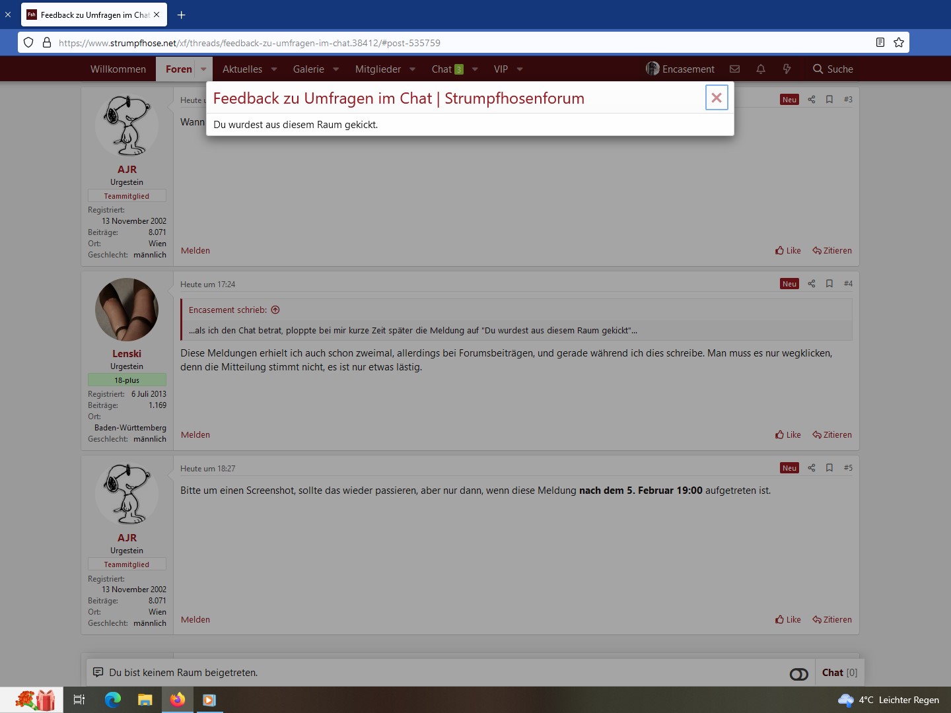Close the kicked-from-room dialog
The image size is (951, 713).
(717, 98)
